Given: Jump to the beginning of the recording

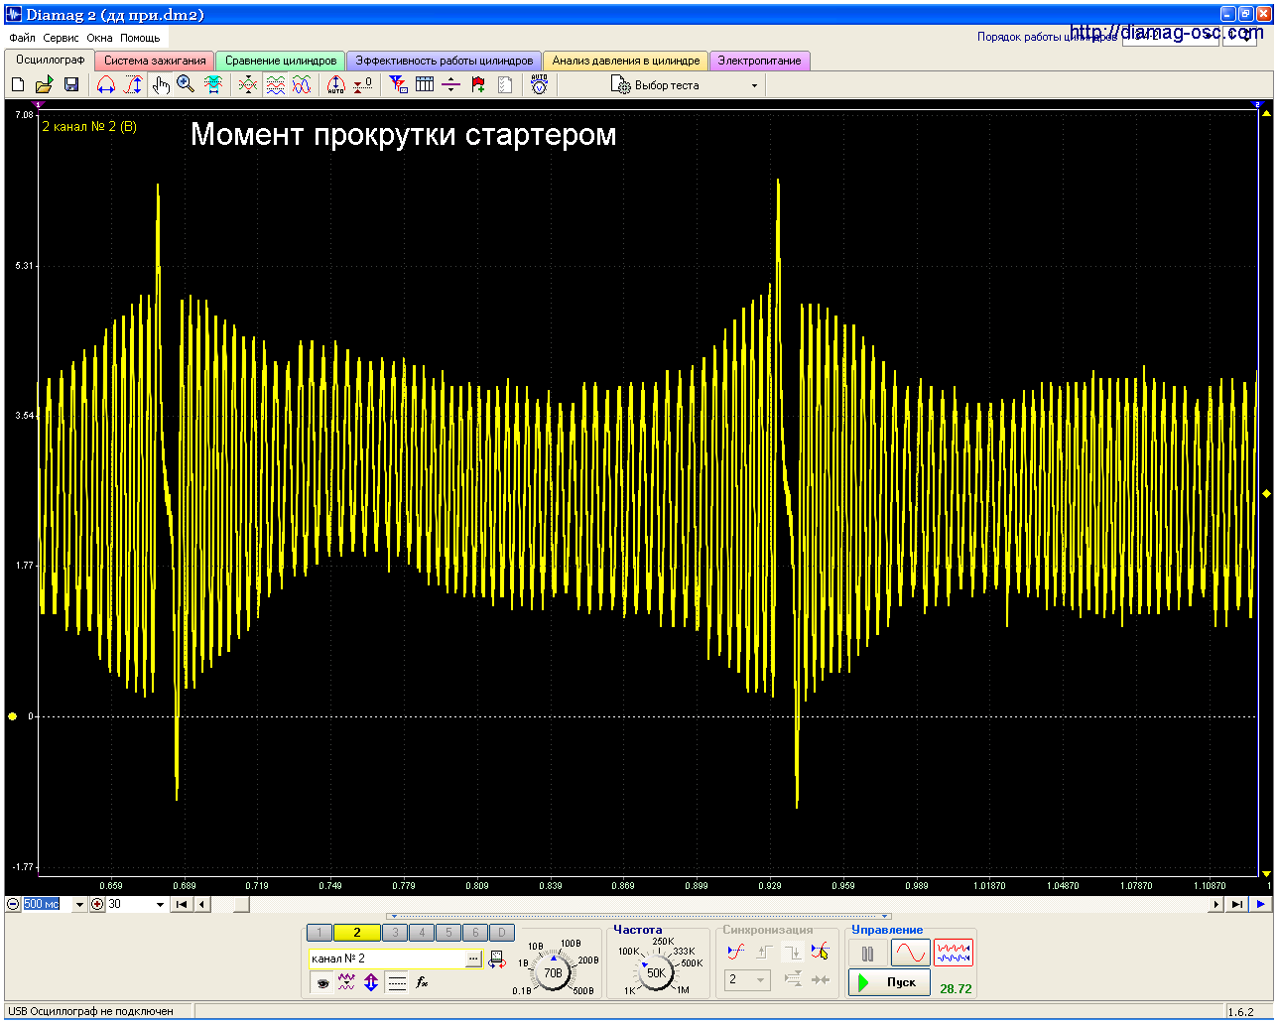Looking at the screenshot, I should point(182,904).
